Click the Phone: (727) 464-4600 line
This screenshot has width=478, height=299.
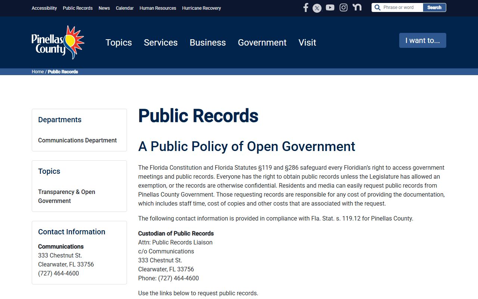point(168,278)
